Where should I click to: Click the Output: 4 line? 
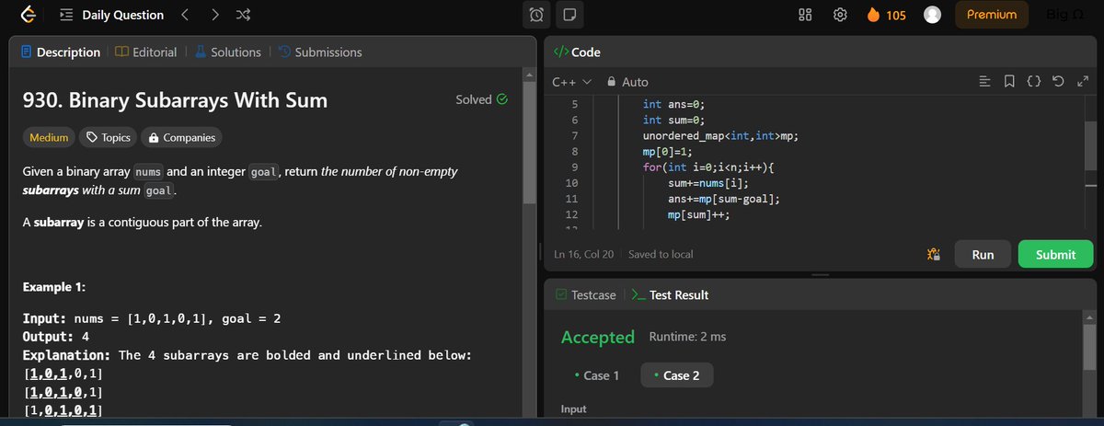(55, 337)
